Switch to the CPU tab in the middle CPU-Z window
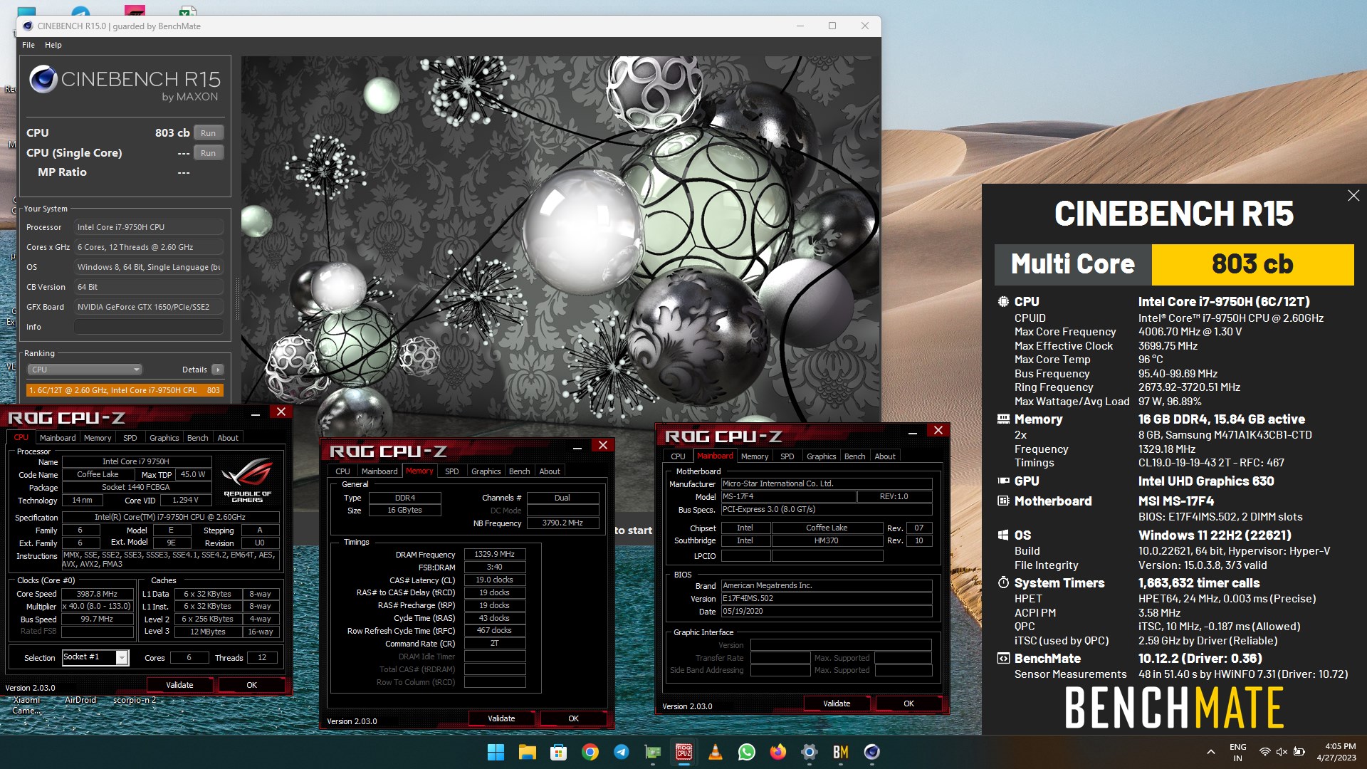The height and width of the screenshot is (769, 1367). click(342, 471)
